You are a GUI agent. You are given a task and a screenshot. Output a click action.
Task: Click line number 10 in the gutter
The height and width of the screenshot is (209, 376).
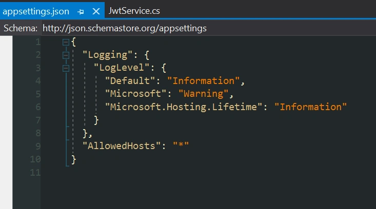pos(35,159)
